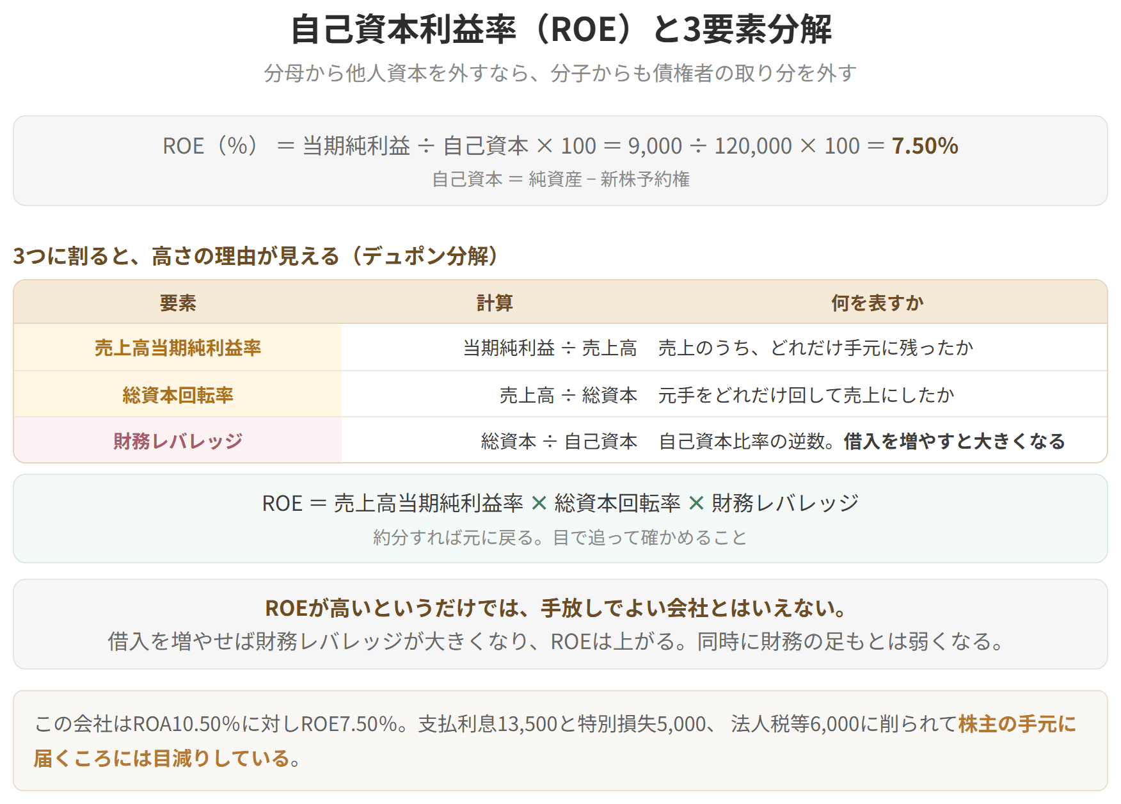Click the title 自己資本利益率（ROE）と3要素分解

(560, 29)
